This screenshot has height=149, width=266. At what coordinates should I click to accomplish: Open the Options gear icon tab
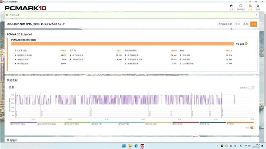258,7
